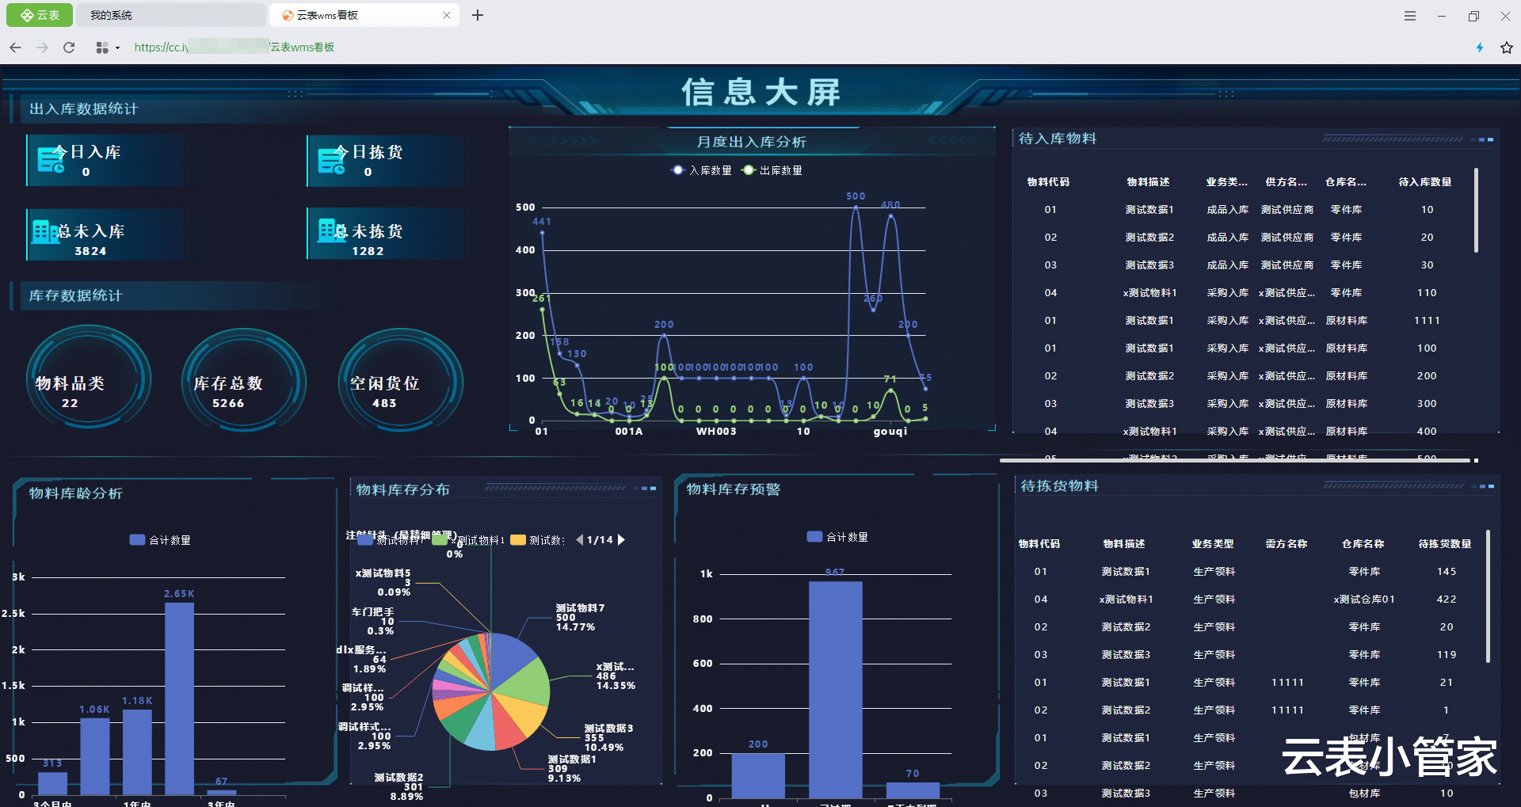Click the 待入库物料 horizontal scrollbar
The image size is (1521, 807).
[x=1234, y=460]
